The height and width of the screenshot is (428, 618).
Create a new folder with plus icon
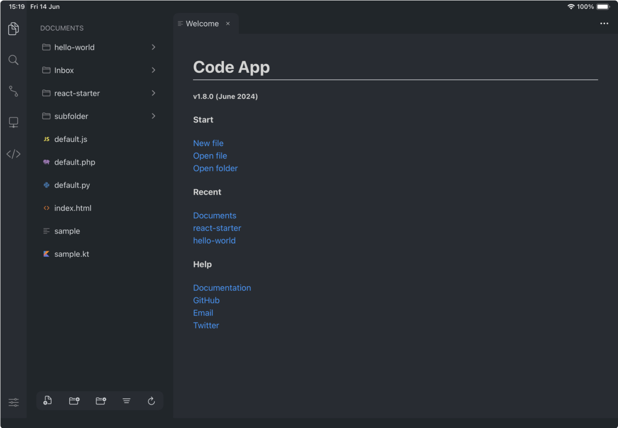coord(74,401)
